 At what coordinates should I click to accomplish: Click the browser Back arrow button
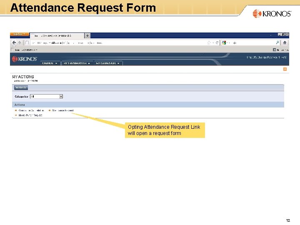pos(14,42)
